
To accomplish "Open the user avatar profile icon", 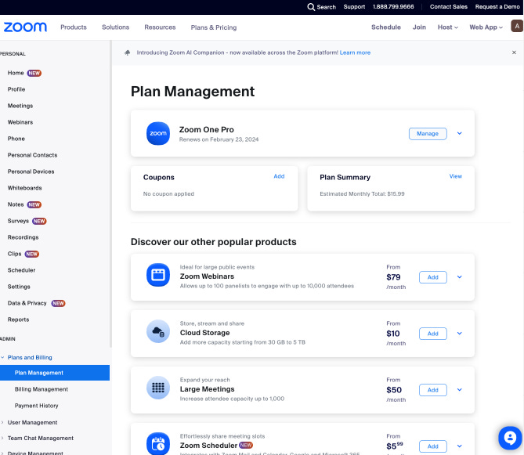I will pos(517,26).
